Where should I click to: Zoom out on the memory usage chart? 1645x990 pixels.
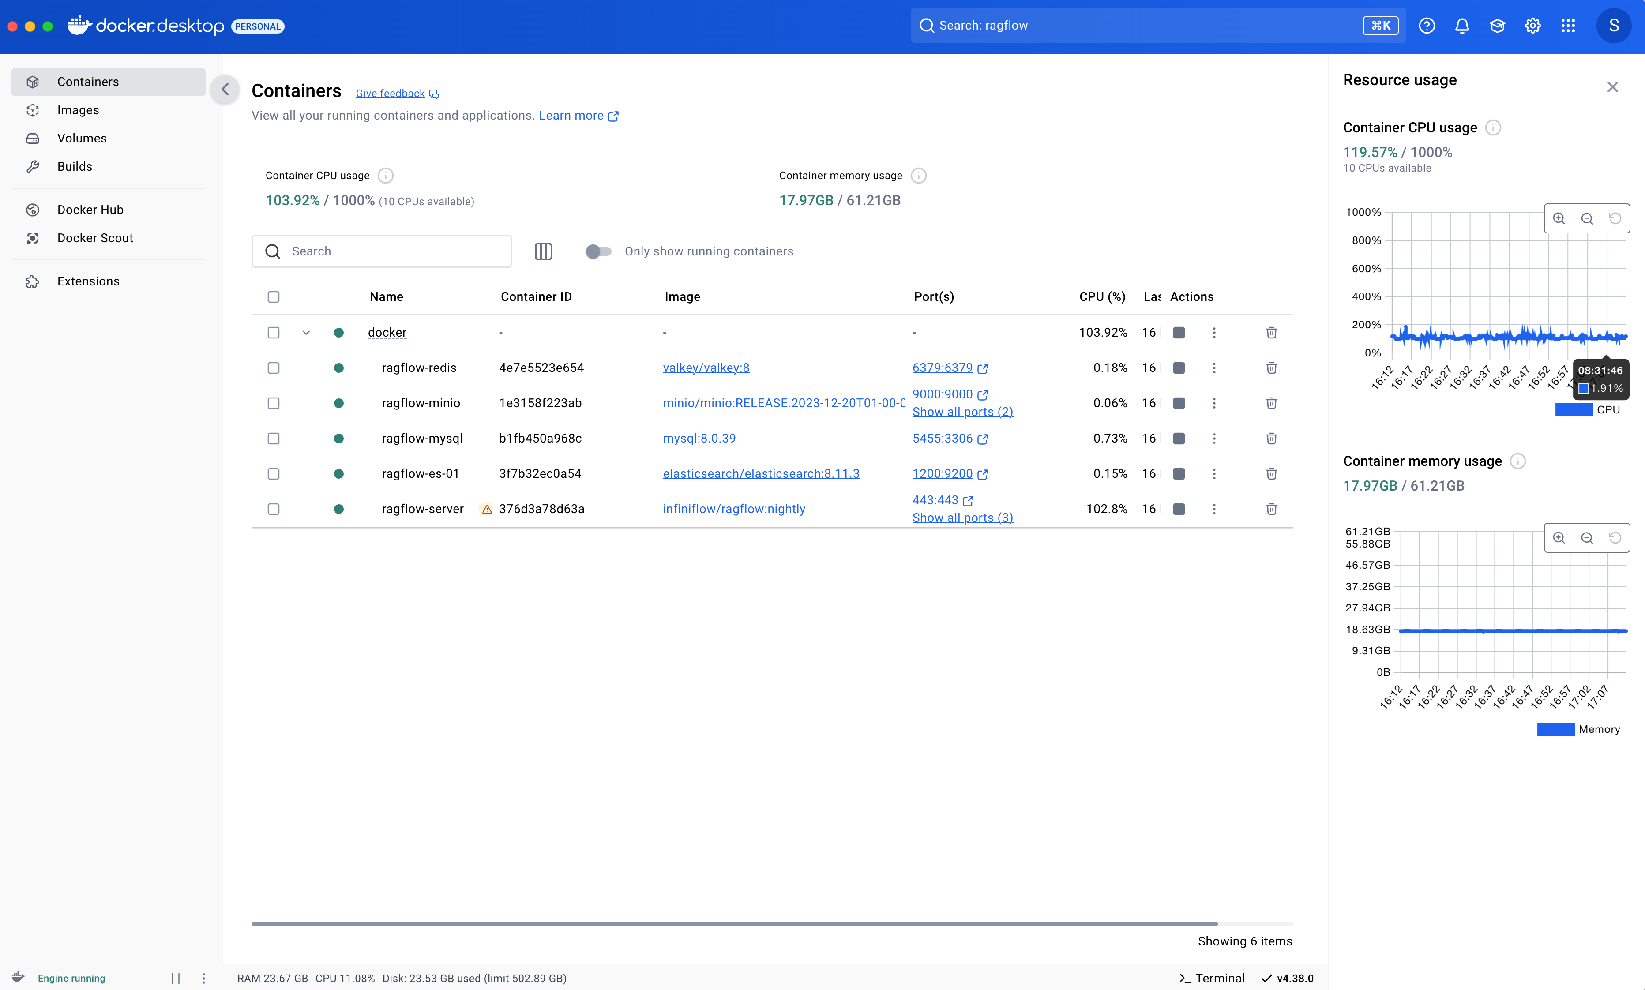click(1587, 538)
